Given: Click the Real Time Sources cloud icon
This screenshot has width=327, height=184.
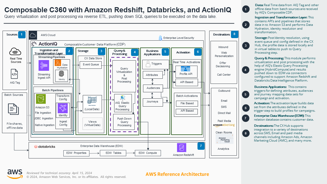Looking at the screenshot, I should click(15, 52).
